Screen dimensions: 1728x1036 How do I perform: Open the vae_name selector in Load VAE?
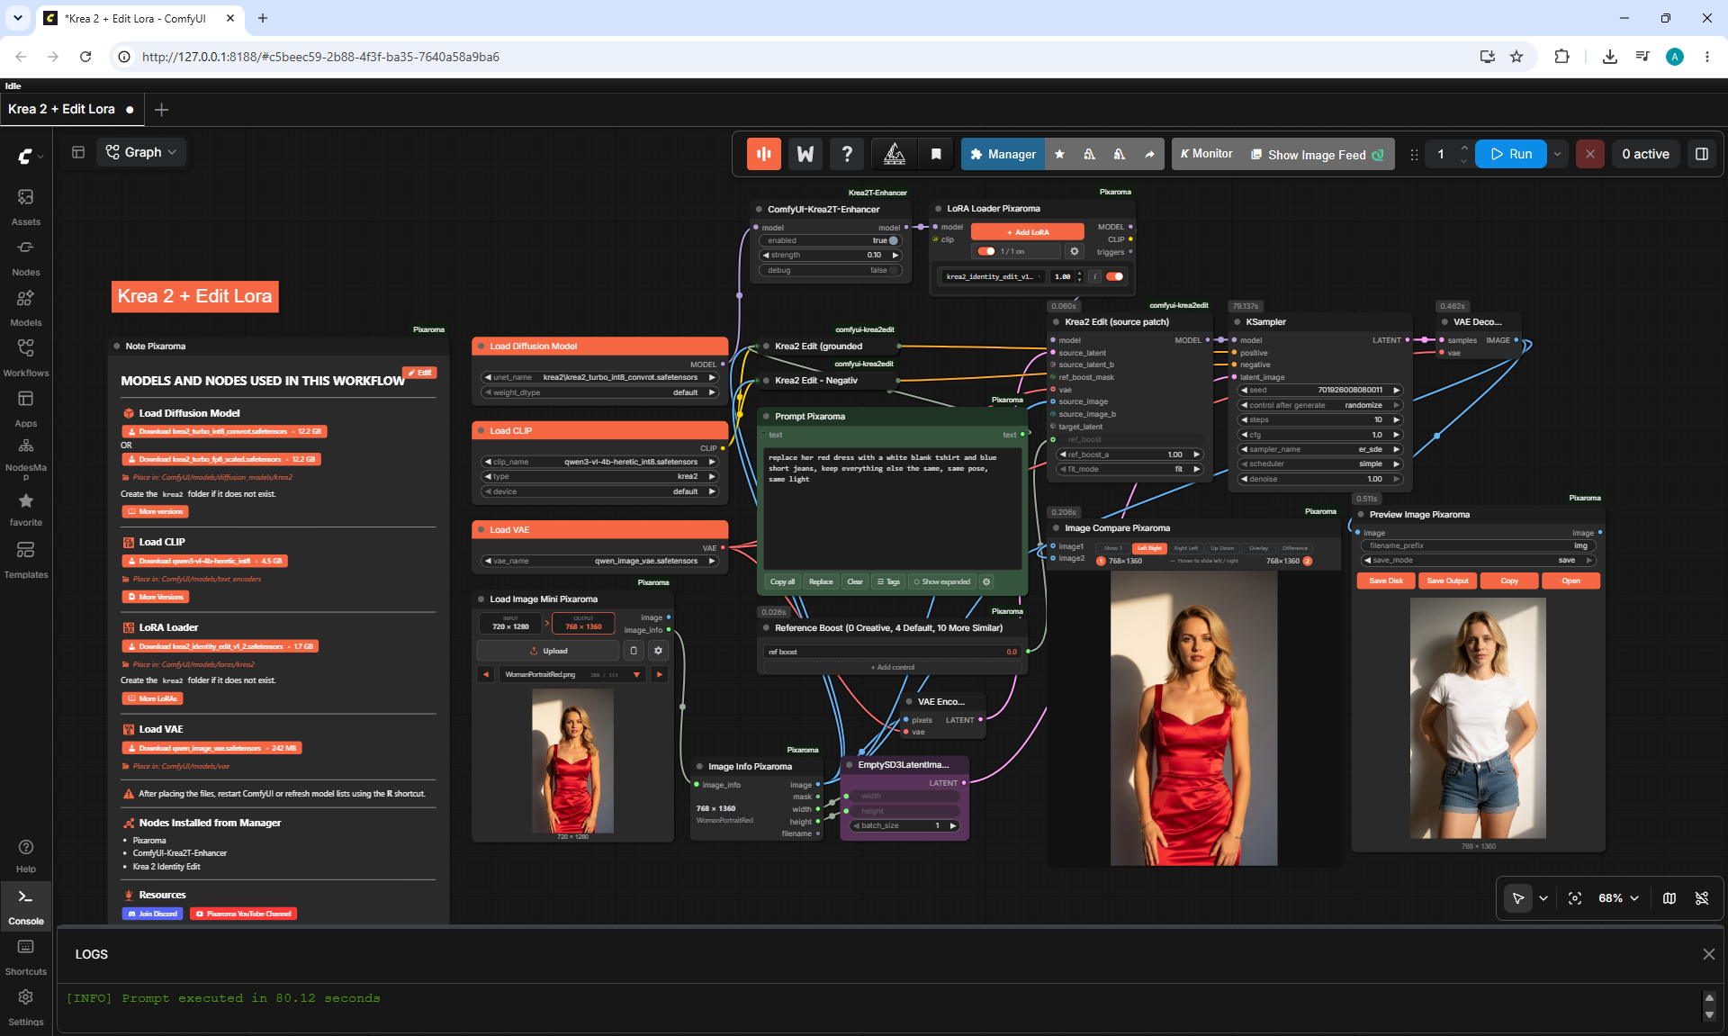pos(599,561)
